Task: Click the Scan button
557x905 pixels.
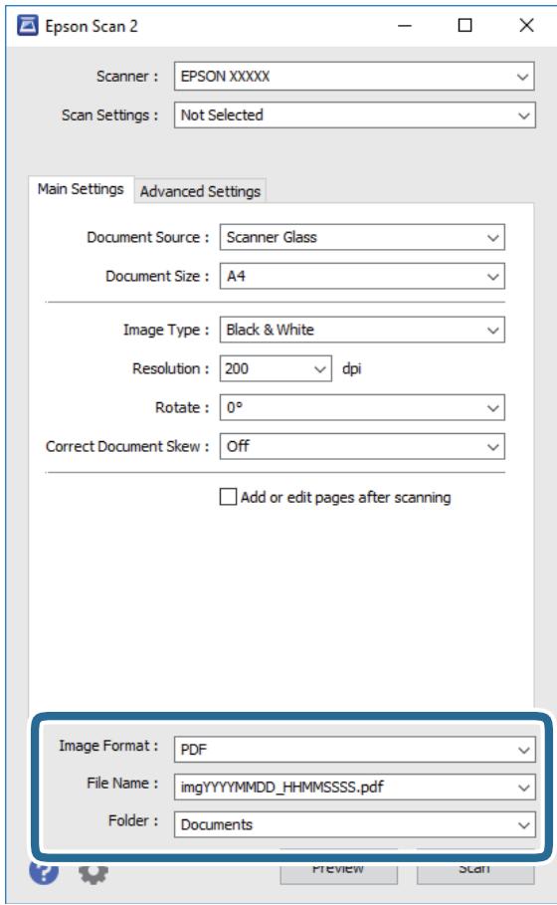Action: coord(475,869)
